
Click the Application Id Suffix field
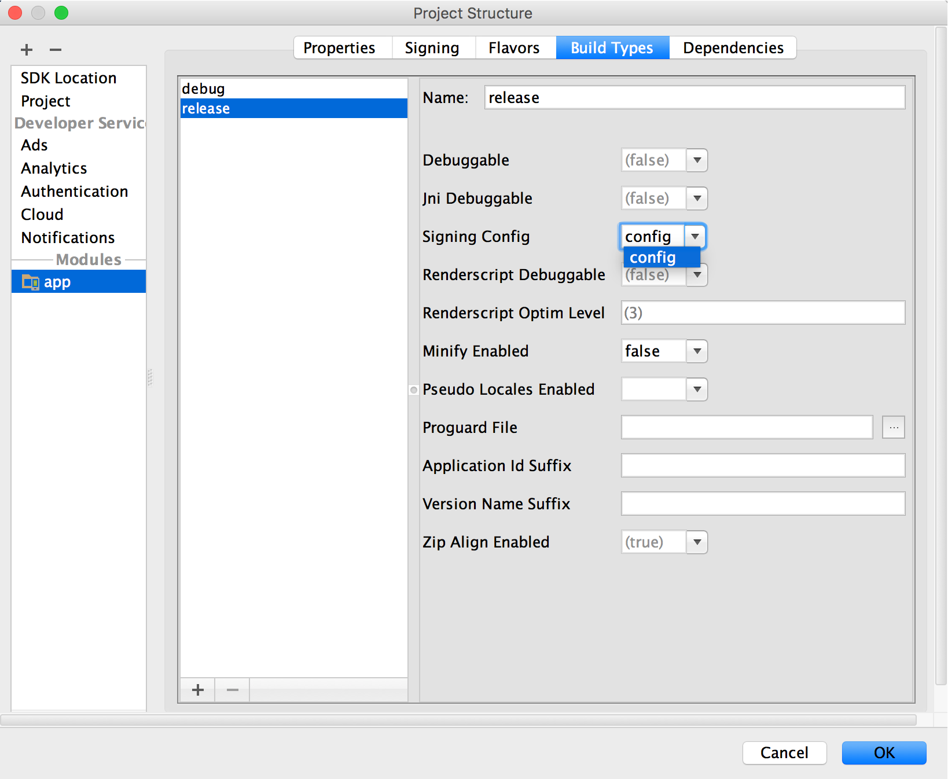point(762,466)
